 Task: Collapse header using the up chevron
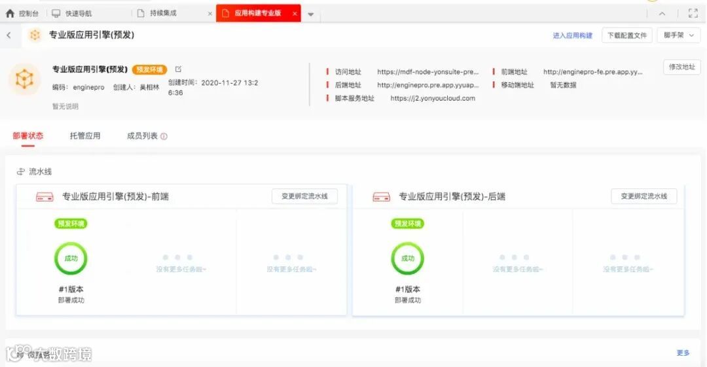(662, 14)
